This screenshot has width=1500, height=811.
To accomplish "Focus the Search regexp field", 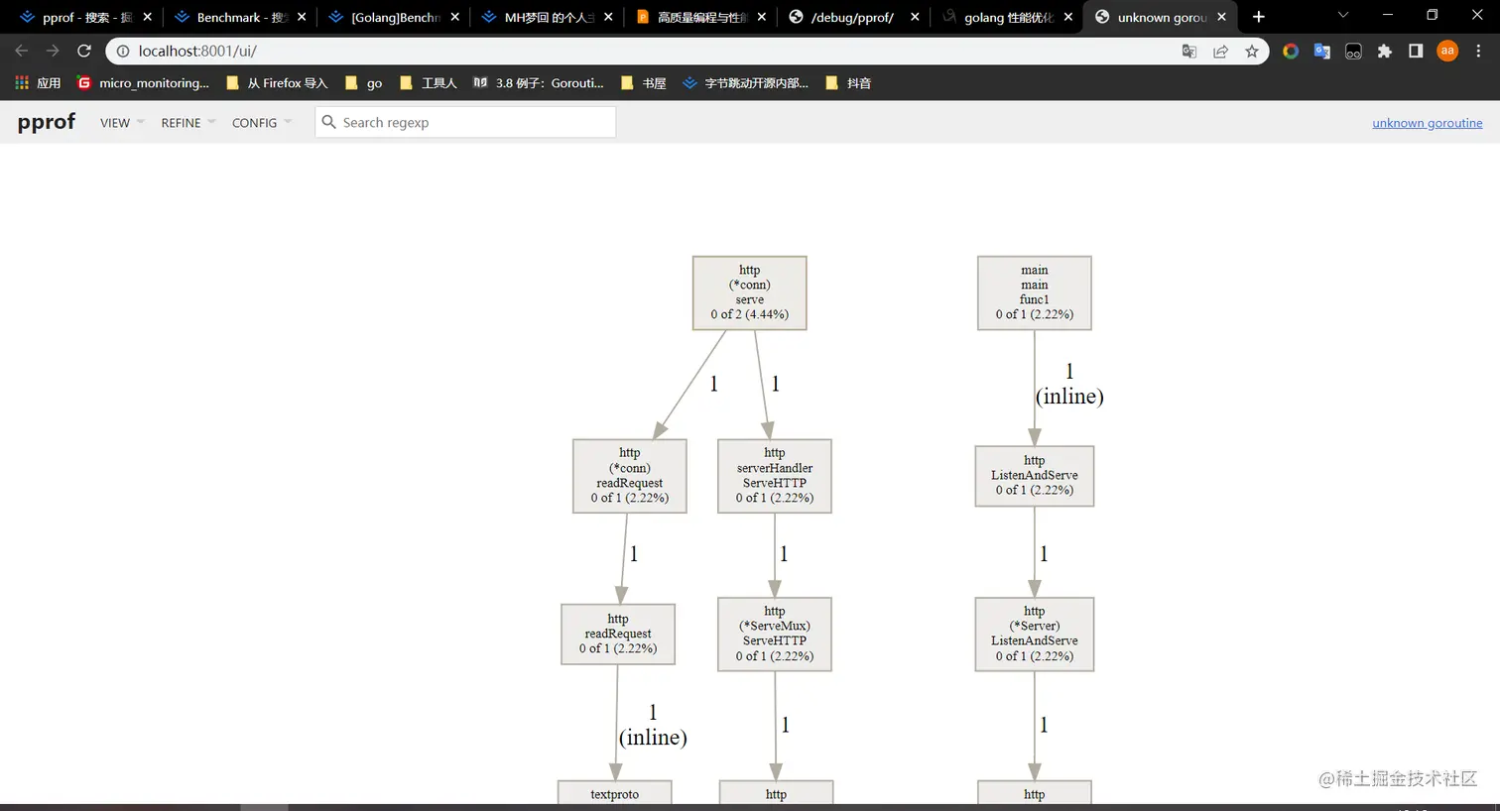I will coord(465,122).
